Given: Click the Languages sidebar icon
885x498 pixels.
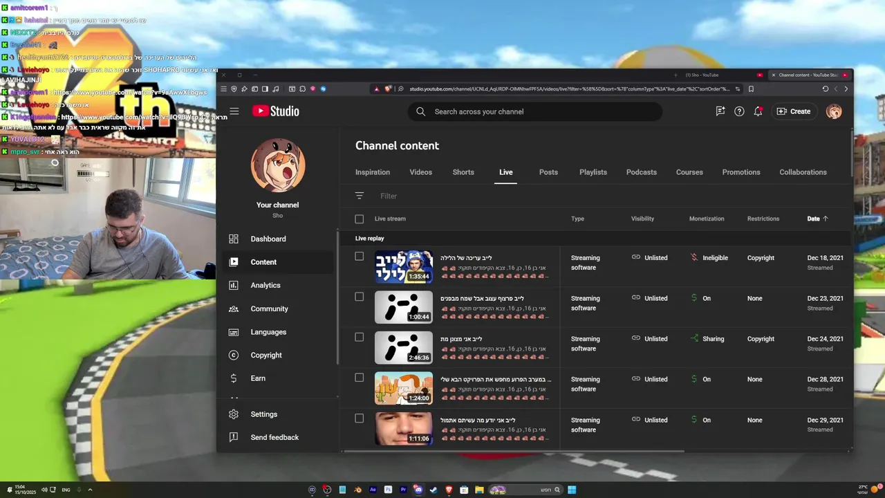Looking at the screenshot, I should coord(234,332).
